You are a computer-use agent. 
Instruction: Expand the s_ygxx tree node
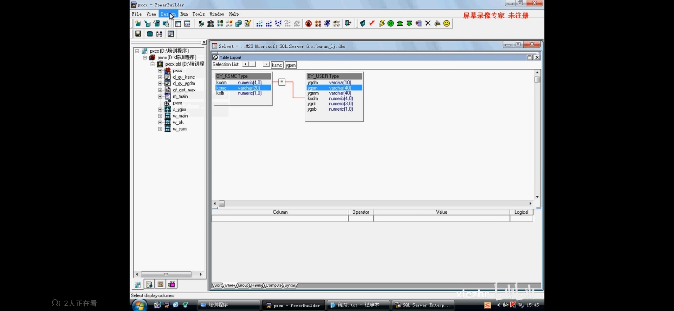[160, 109]
